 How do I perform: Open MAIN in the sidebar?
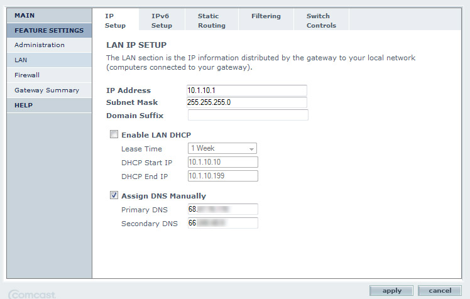click(x=49, y=15)
